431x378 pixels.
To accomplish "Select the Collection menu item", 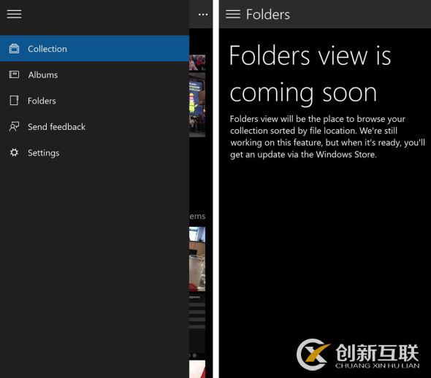I will click(x=94, y=49).
